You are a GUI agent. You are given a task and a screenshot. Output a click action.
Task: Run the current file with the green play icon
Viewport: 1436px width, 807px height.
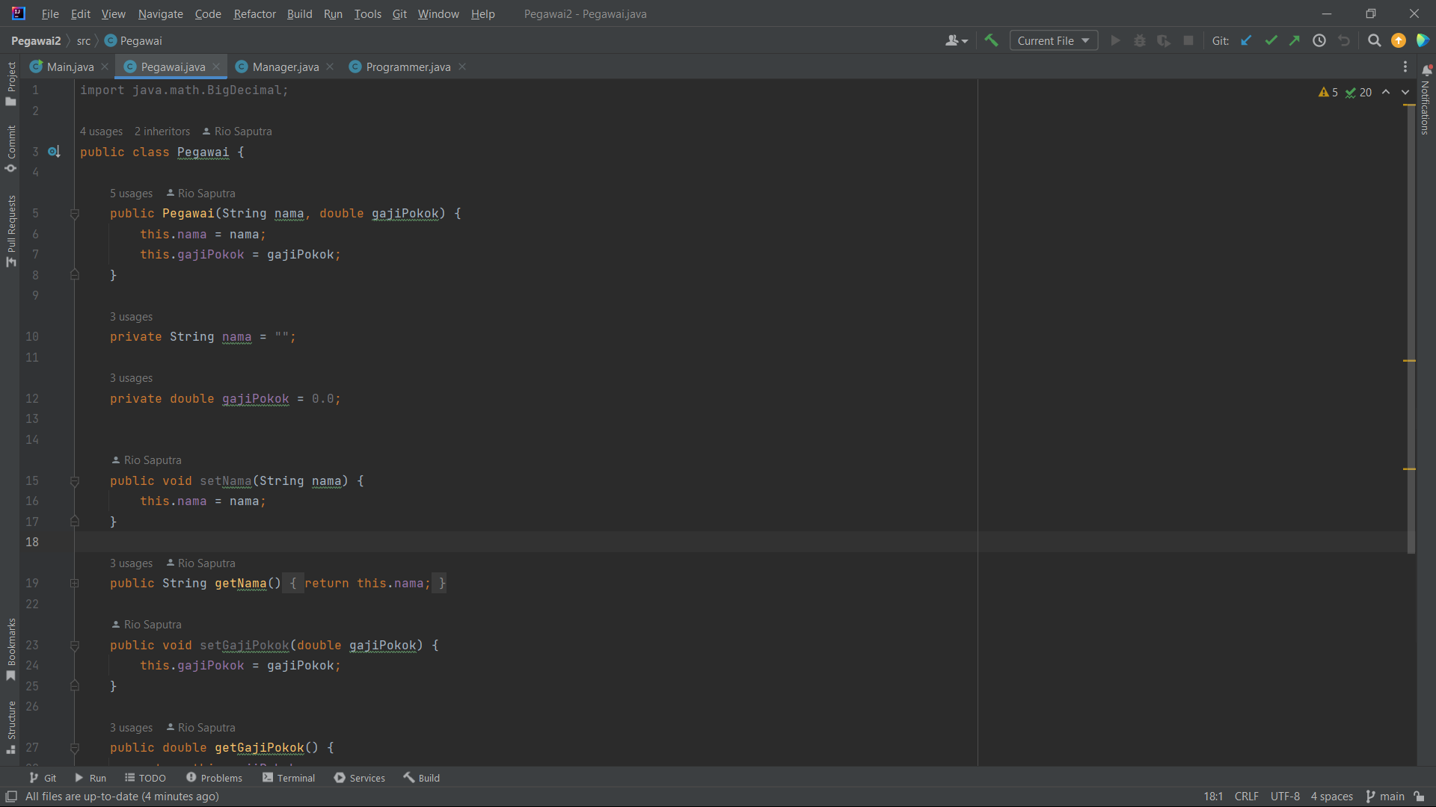(x=1115, y=40)
